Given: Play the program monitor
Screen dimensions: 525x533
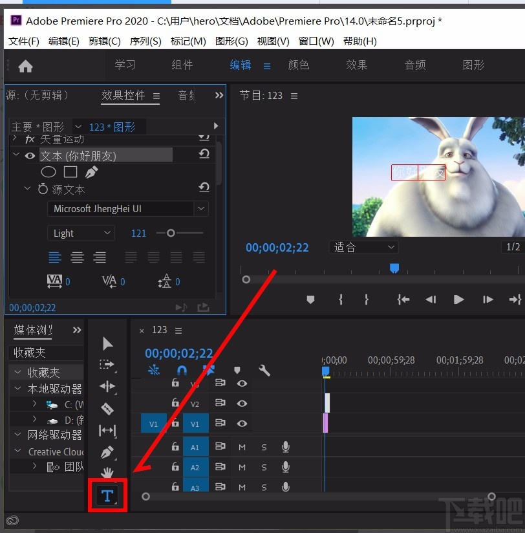Looking at the screenshot, I should (459, 299).
